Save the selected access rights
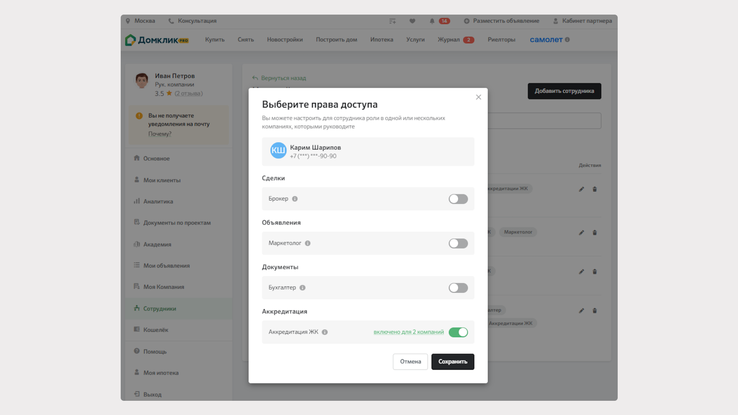738x415 pixels. click(453, 362)
